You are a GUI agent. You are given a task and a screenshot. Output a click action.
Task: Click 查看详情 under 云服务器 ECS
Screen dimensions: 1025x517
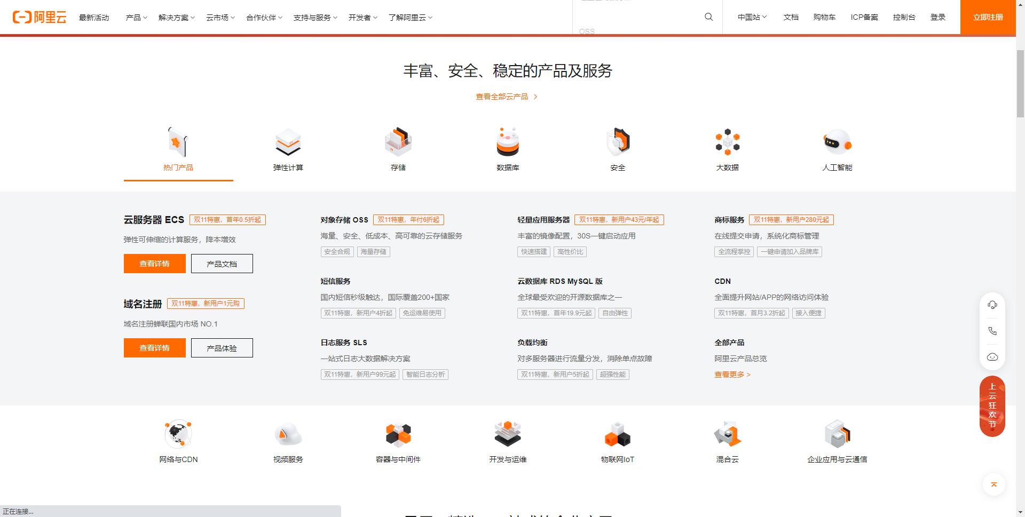(155, 264)
